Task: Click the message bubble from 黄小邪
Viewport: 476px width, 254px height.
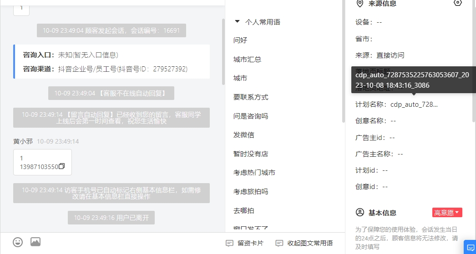Action: [42, 162]
